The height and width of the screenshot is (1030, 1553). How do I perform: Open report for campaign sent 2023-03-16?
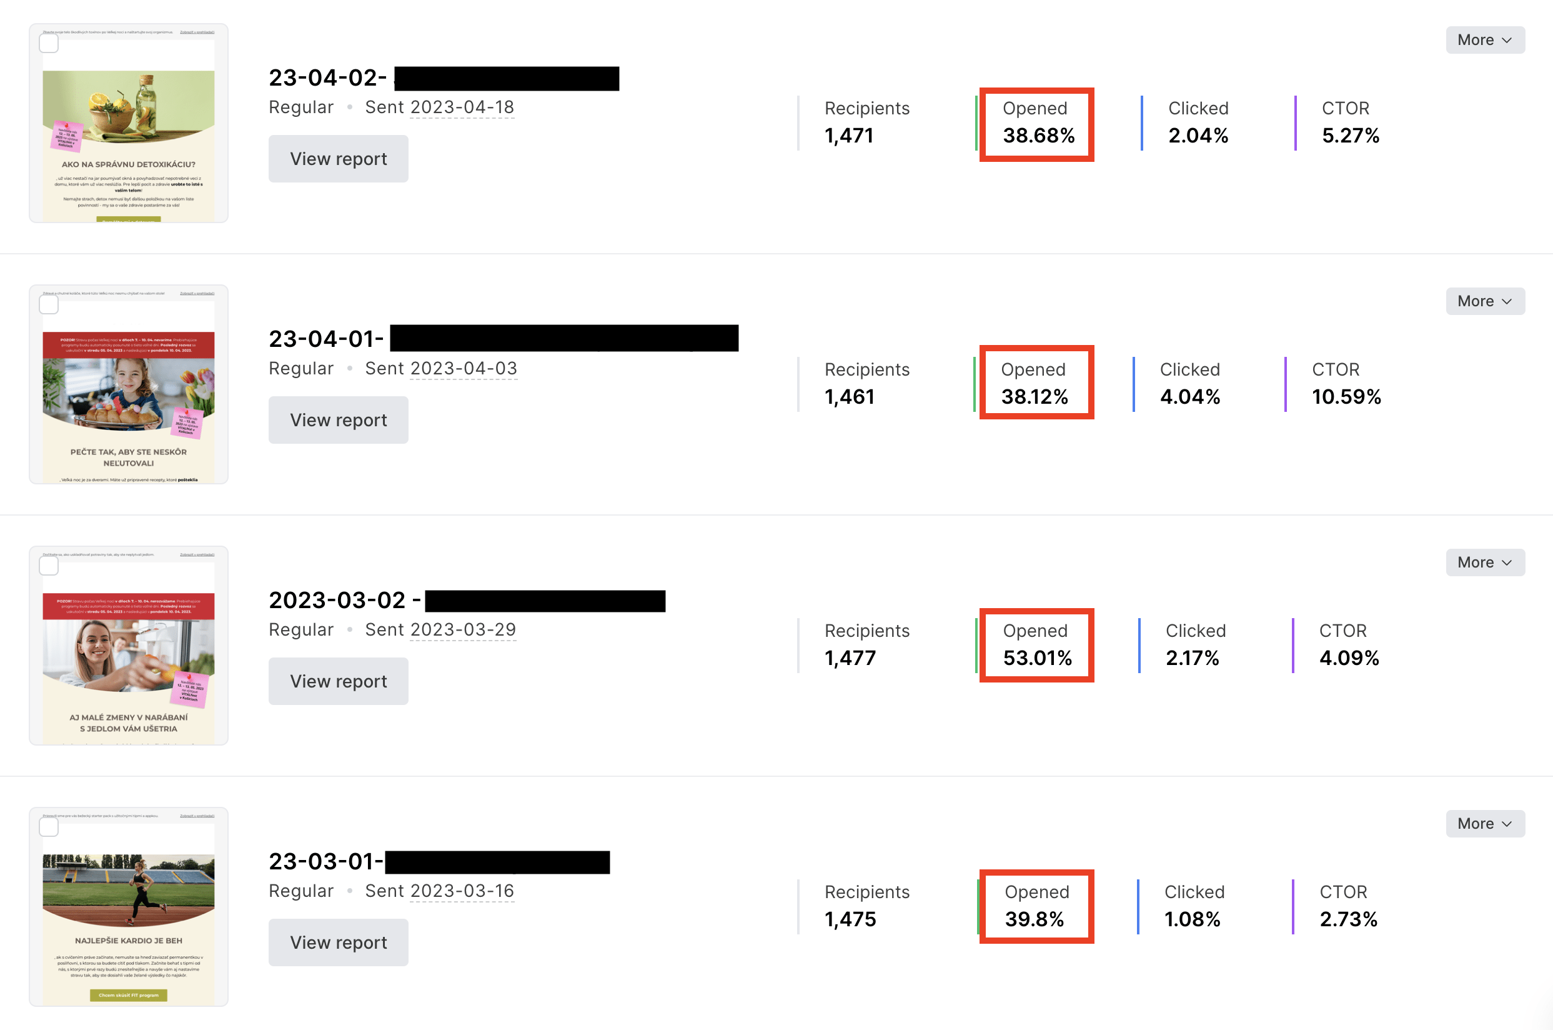(338, 942)
